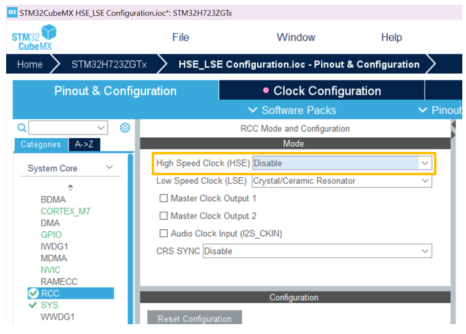Screen dimensions: 466x334
Task: Select WWDG1 in the list
Action: click(58, 317)
